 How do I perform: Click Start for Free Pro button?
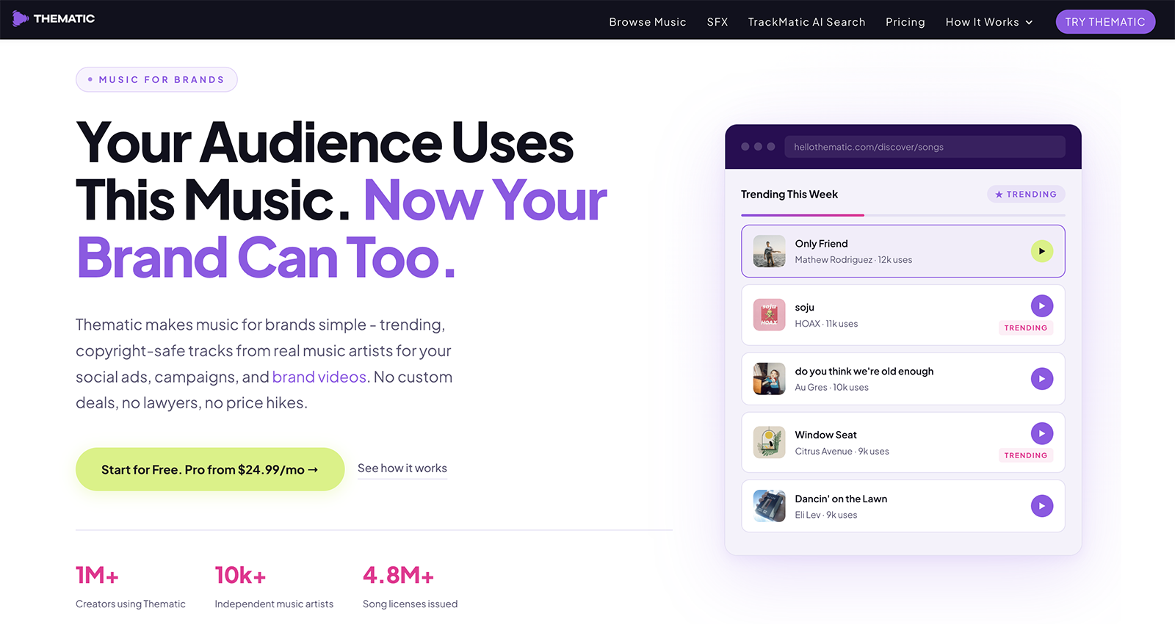(210, 469)
